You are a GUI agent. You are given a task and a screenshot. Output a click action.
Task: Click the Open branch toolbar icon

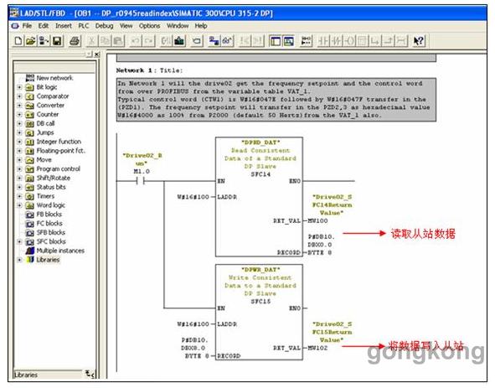click(375, 41)
